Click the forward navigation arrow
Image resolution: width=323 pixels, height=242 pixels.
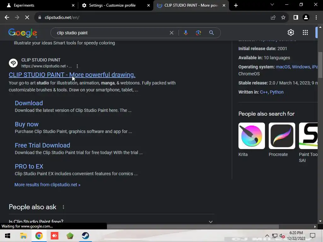tap(17, 18)
